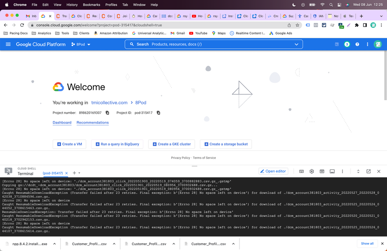Toggle Chrome side panel
Screen dimensions: 387x251
point(365,25)
